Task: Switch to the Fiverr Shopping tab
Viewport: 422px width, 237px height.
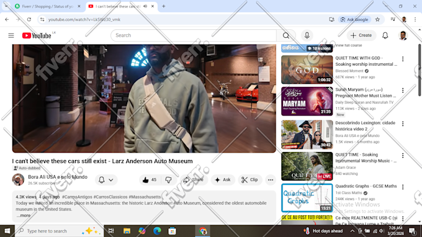Action: tap(48, 6)
